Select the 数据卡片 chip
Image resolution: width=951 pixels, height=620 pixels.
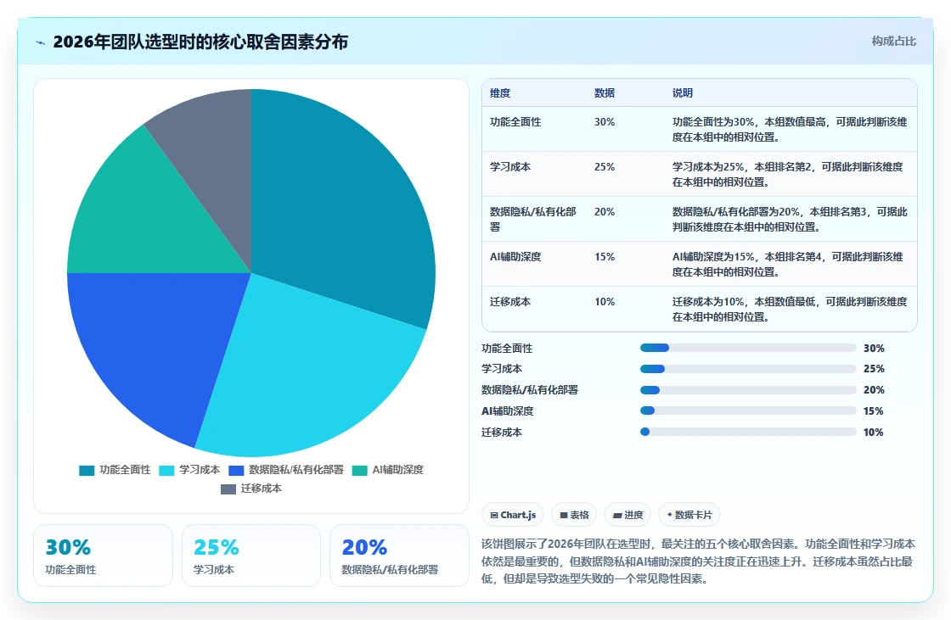(x=689, y=515)
